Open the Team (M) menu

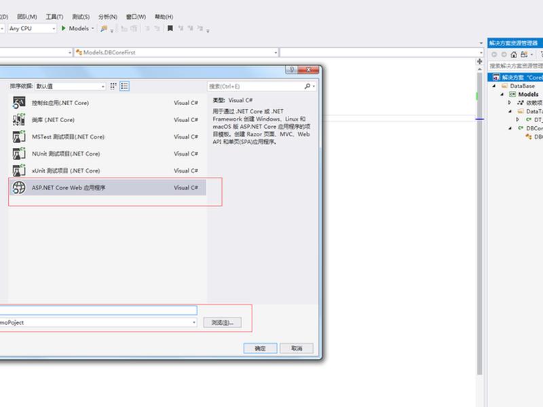26,16
